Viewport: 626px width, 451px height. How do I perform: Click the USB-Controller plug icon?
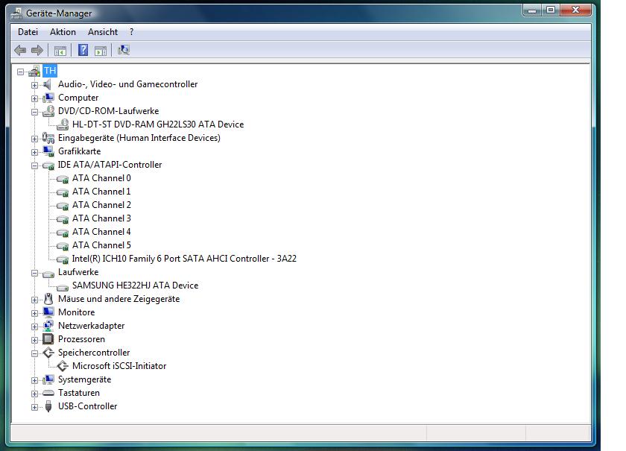pyautogui.click(x=48, y=406)
